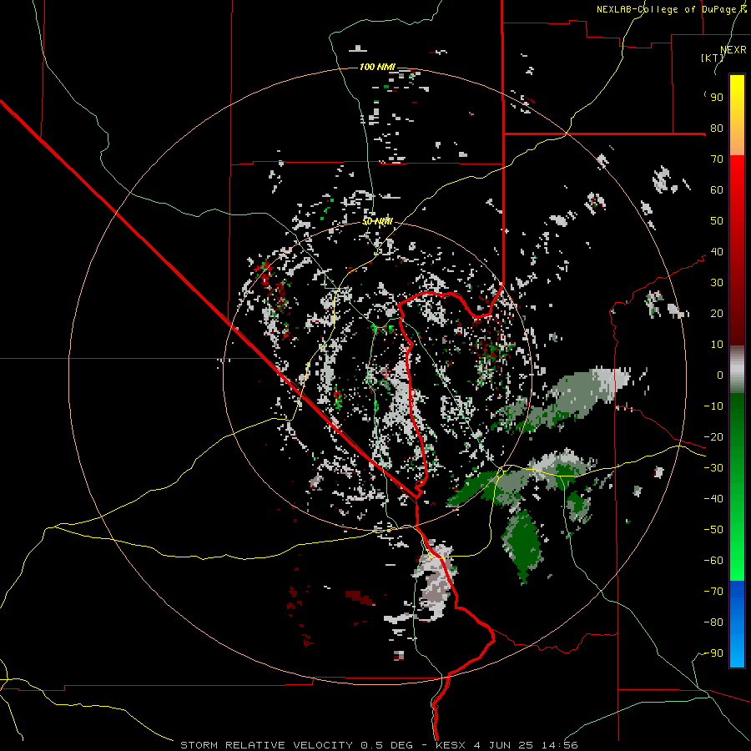Image resolution: width=751 pixels, height=751 pixels.
Task: Click the -90 value on the velocity scale
Action: click(x=713, y=653)
